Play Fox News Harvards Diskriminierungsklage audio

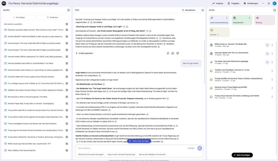(x=267, y=62)
